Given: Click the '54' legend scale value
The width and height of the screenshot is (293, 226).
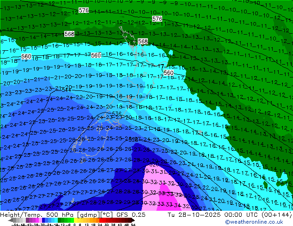Looking at the screenshot, I should pos(133,225).
